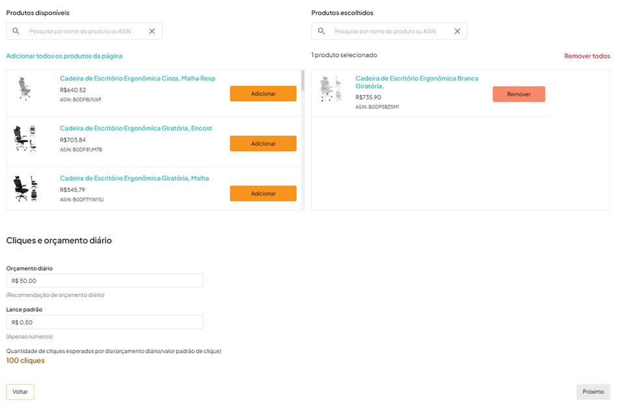Edit the Orçamento diário field
The image size is (627, 416).
click(105, 281)
